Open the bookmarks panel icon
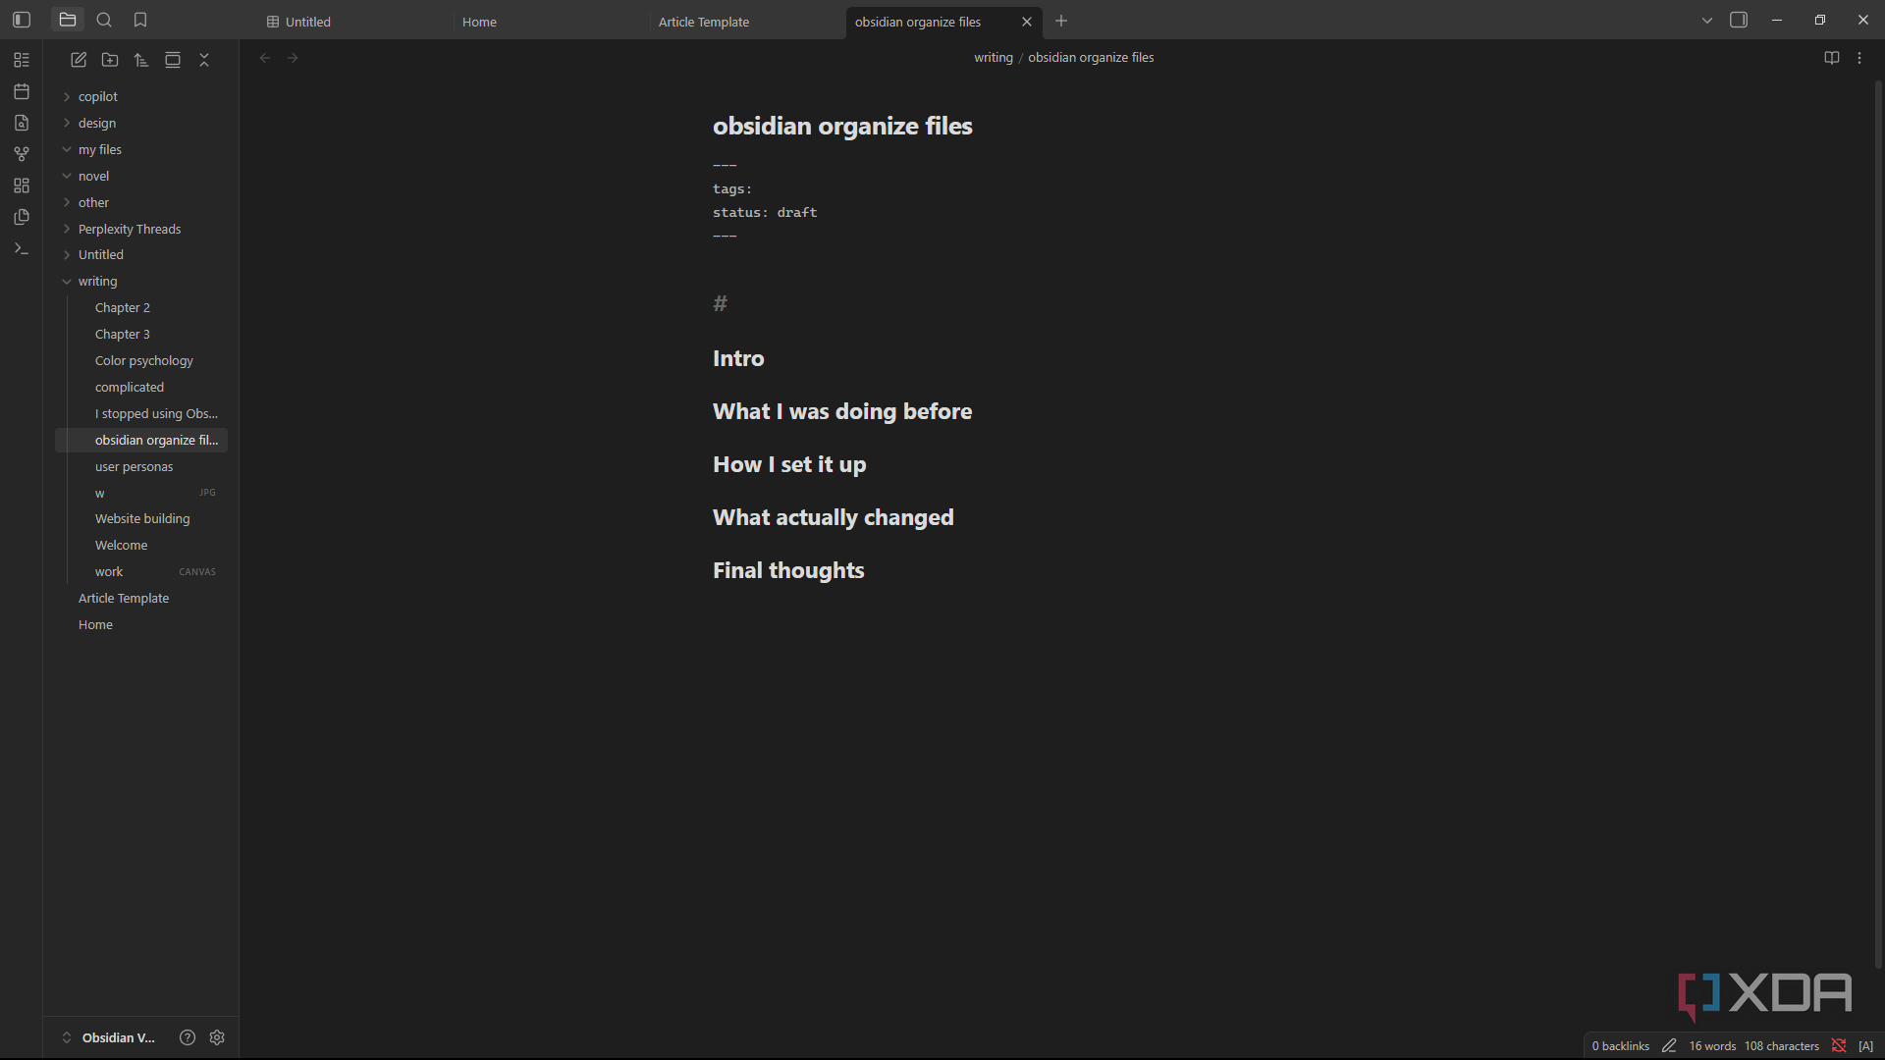This screenshot has height=1060, width=1885. pyautogui.click(x=140, y=20)
